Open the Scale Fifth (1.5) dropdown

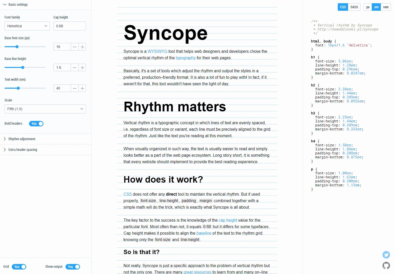[x=45, y=109]
